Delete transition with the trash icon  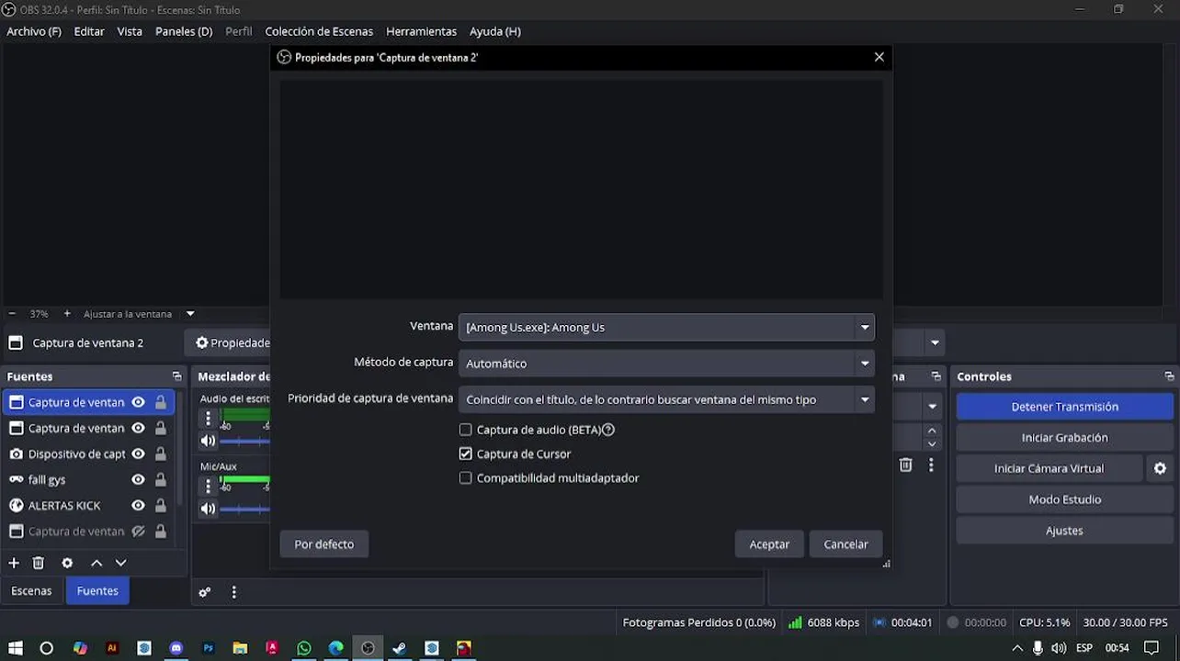[905, 465]
